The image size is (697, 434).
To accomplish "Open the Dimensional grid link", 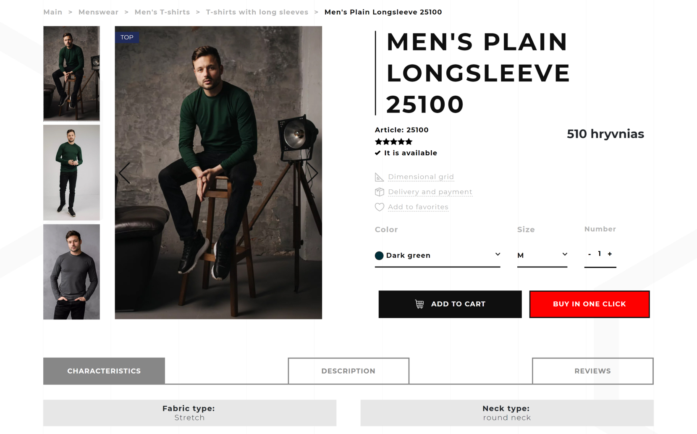I will (x=421, y=177).
